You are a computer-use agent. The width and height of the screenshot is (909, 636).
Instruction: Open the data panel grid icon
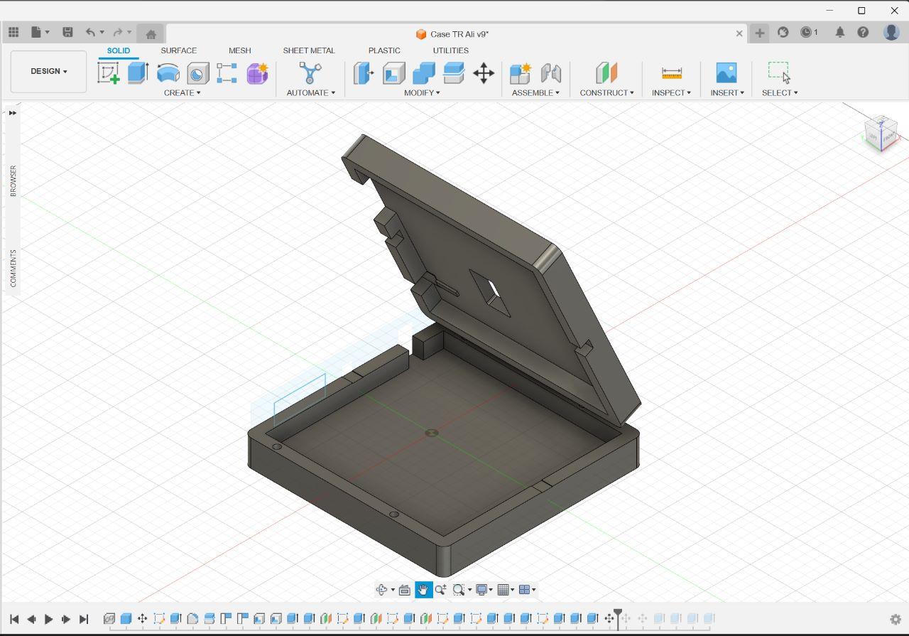point(13,32)
